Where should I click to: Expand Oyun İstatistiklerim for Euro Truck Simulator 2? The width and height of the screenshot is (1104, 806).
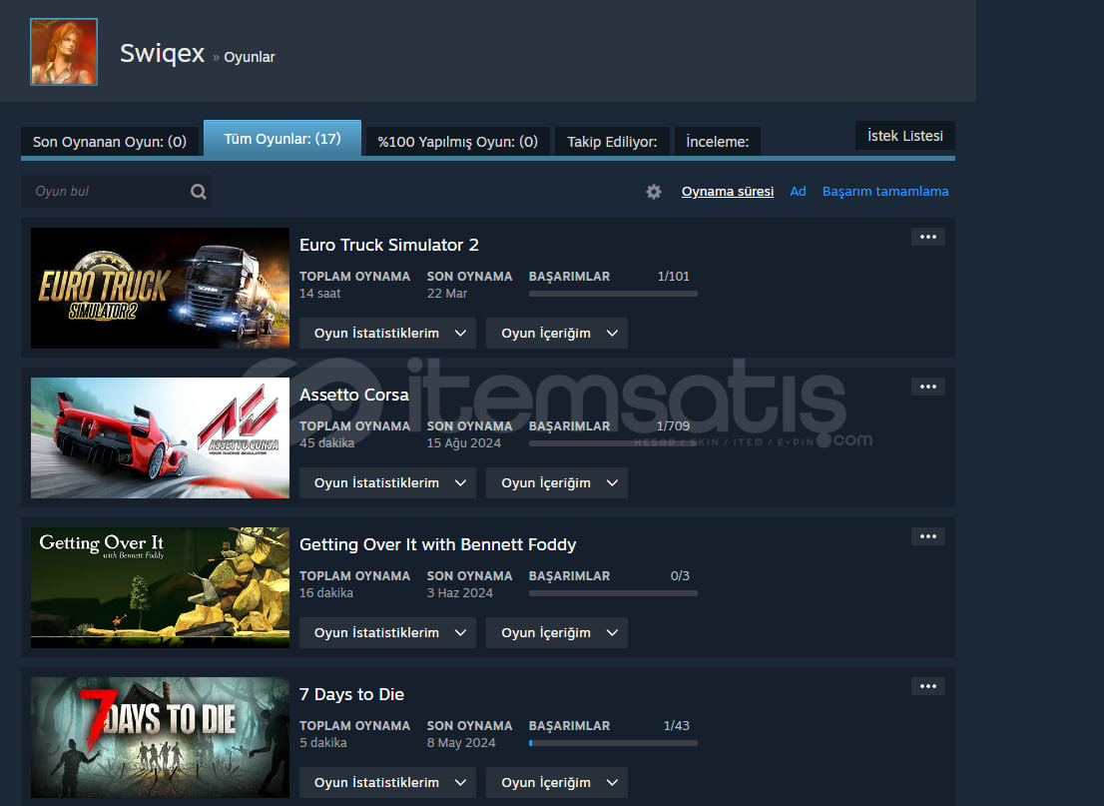coord(387,334)
